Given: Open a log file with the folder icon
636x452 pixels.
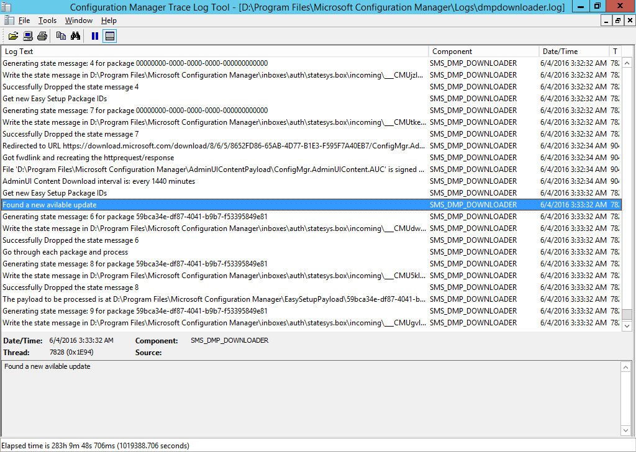Looking at the screenshot, I should click(14, 36).
